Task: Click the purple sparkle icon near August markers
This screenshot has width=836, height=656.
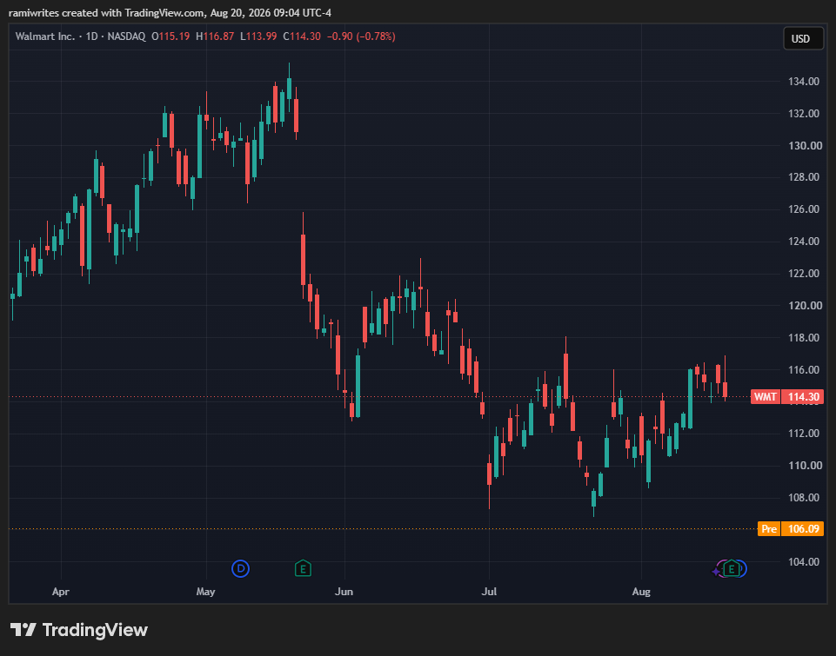Action: [x=716, y=572]
